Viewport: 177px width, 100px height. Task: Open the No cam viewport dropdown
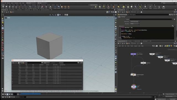point(112,17)
